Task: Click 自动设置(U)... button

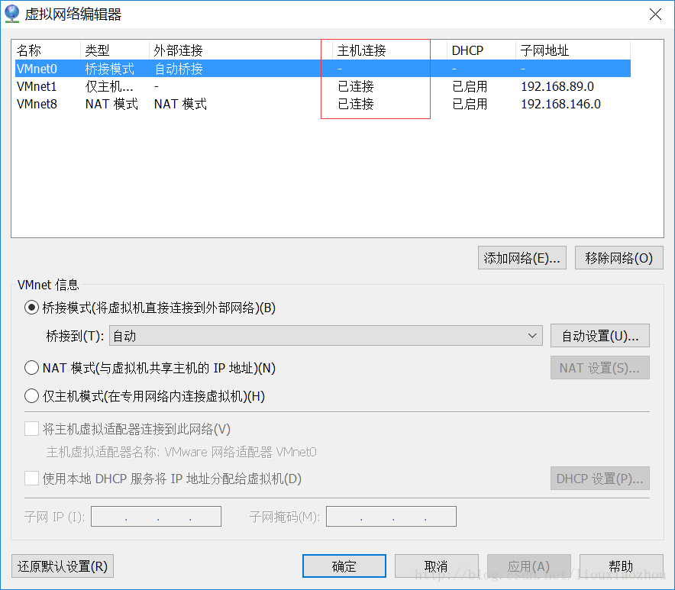Action: pyautogui.click(x=599, y=336)
